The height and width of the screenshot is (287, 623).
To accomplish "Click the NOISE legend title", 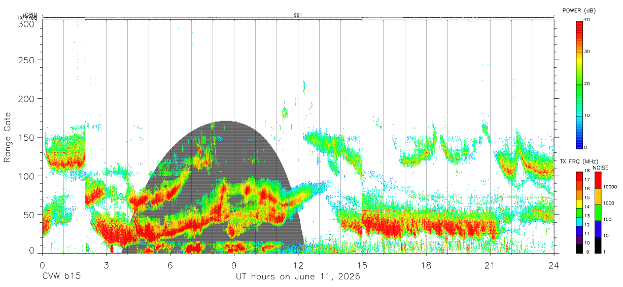I will (x=602, y=168).
